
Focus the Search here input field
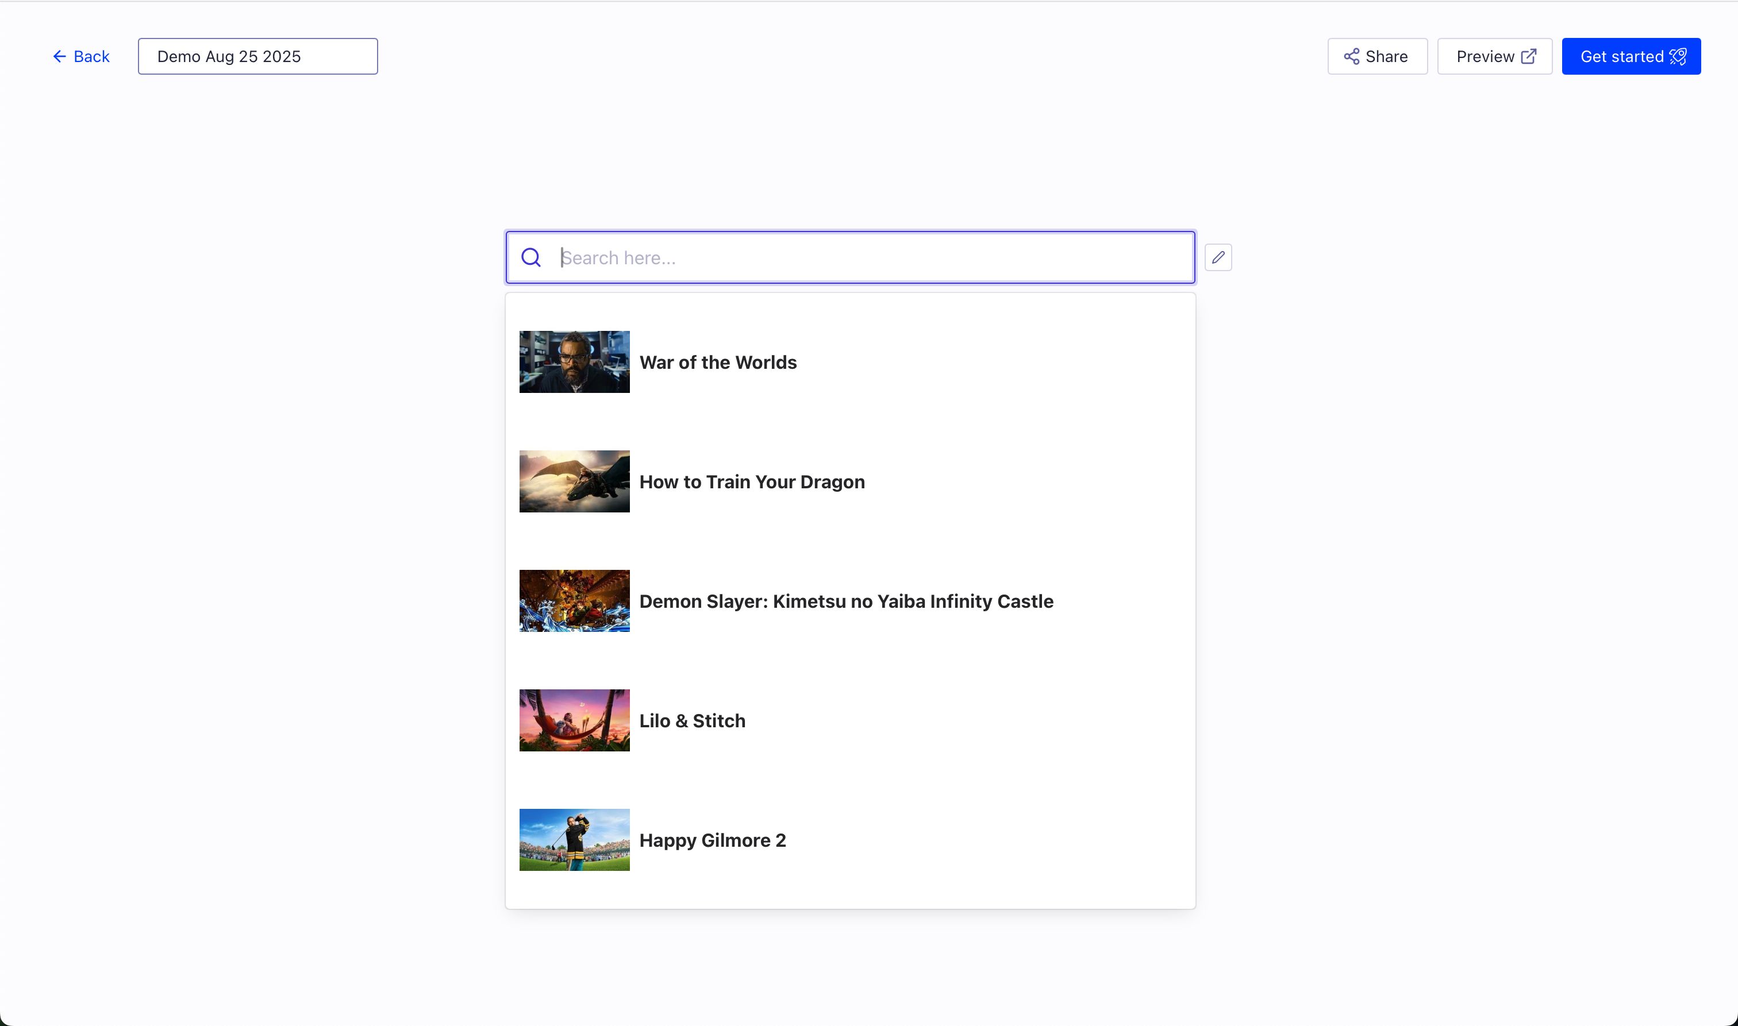pos(871,257)
